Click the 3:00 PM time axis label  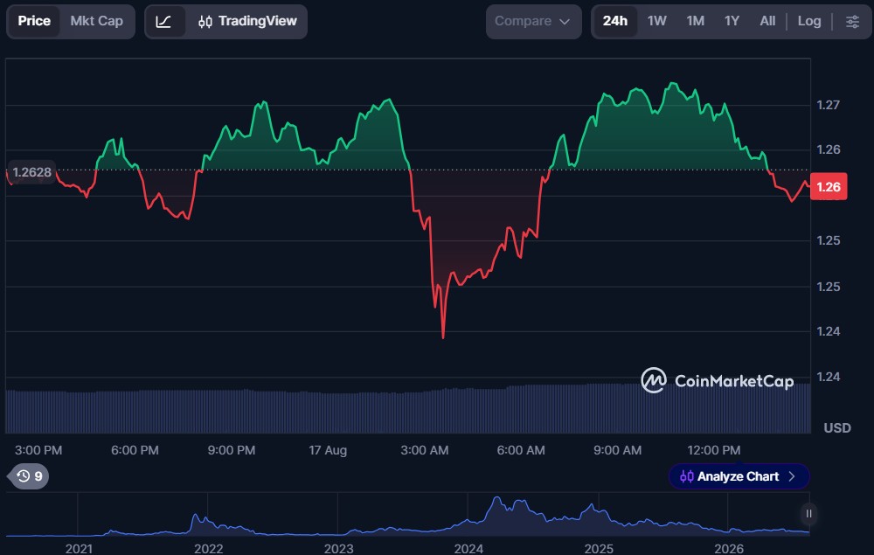click(x=38, y=450)
